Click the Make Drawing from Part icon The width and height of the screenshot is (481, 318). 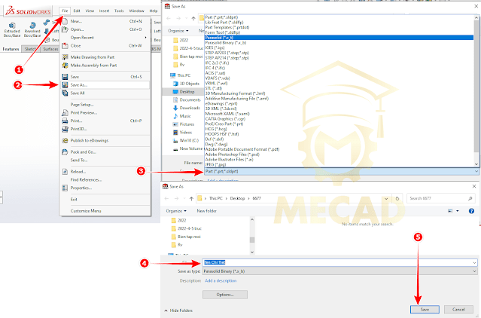[x=65, y=57]
